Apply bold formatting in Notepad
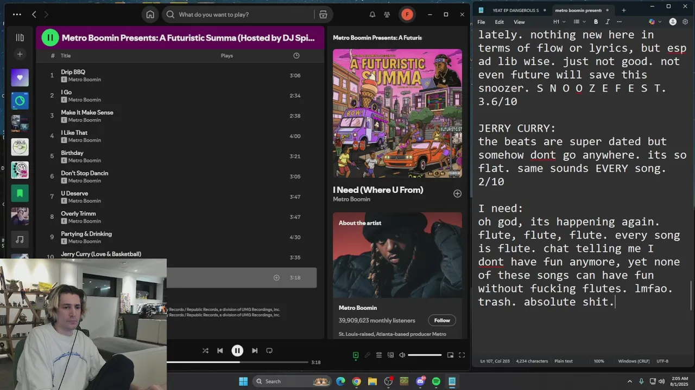 point(596,22)
